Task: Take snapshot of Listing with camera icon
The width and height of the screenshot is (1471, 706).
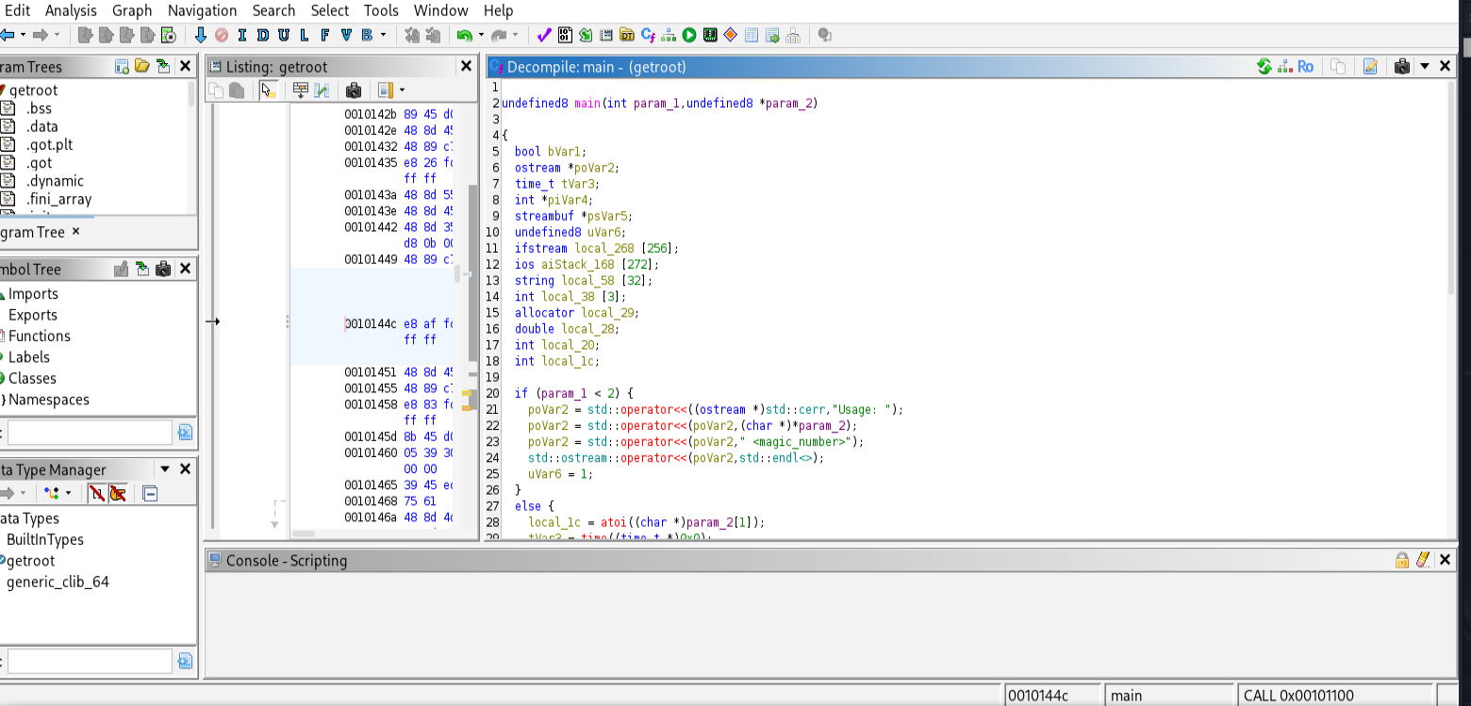Action: (x=354, y=90)
